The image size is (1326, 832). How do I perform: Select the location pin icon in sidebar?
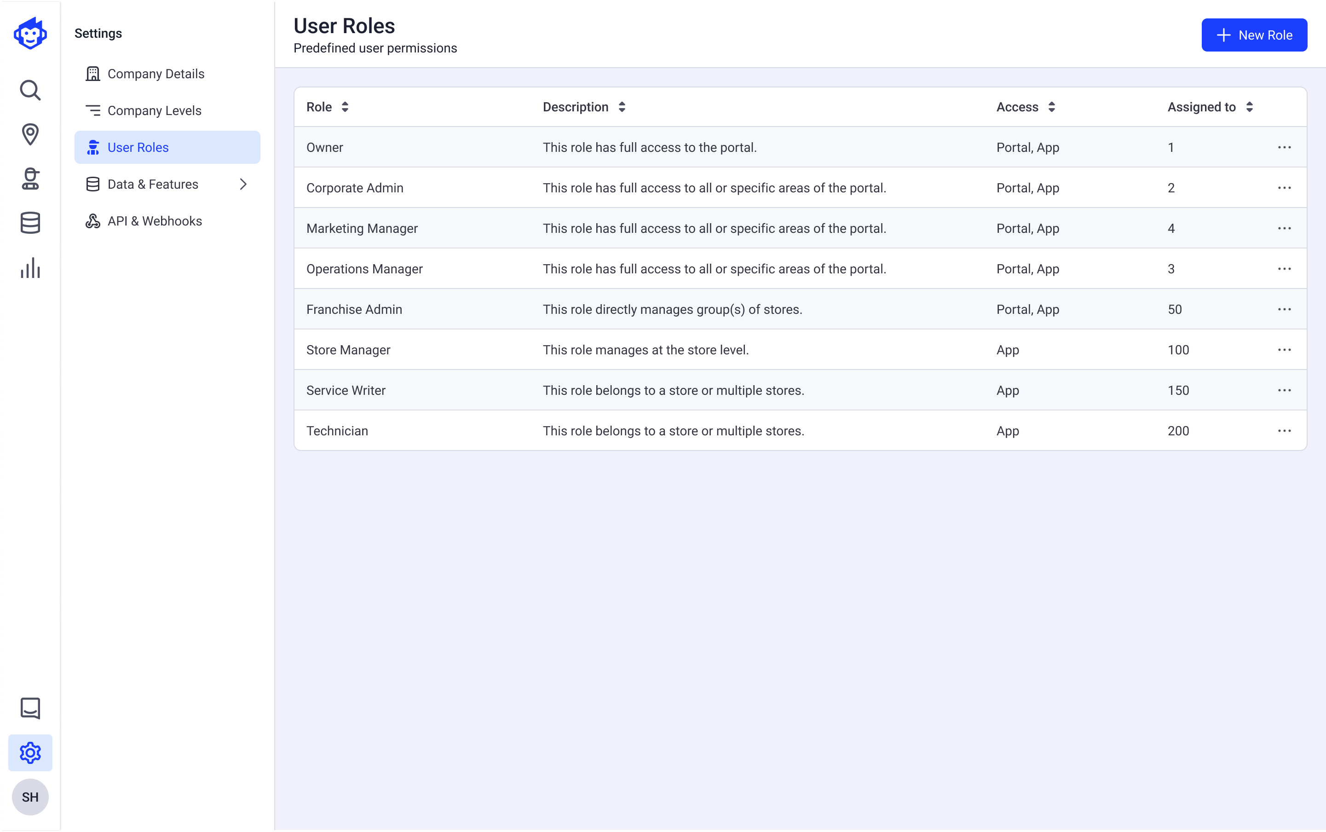coord(30,134)
